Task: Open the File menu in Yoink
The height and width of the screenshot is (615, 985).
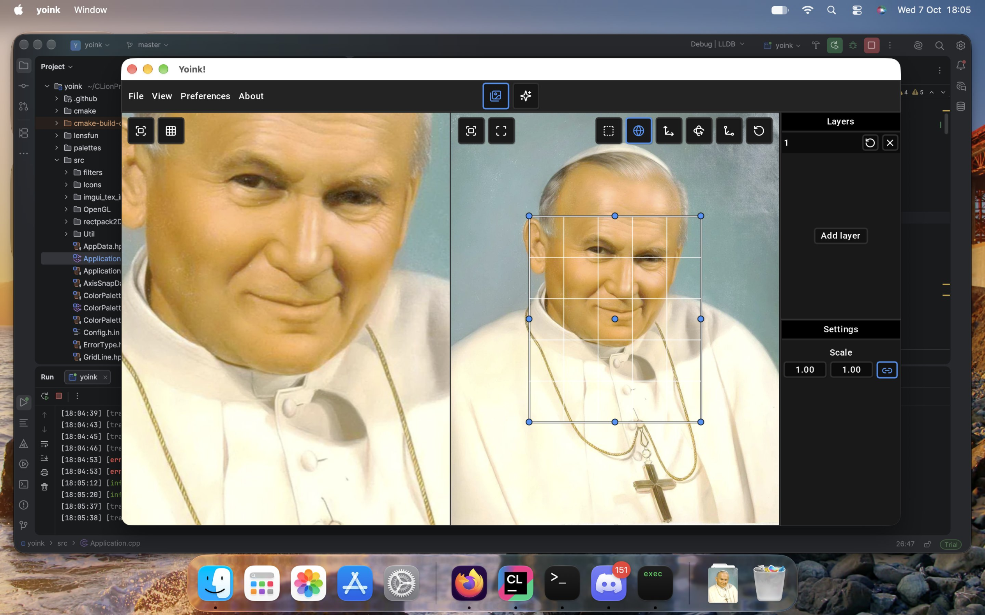Action: [136, 96]
